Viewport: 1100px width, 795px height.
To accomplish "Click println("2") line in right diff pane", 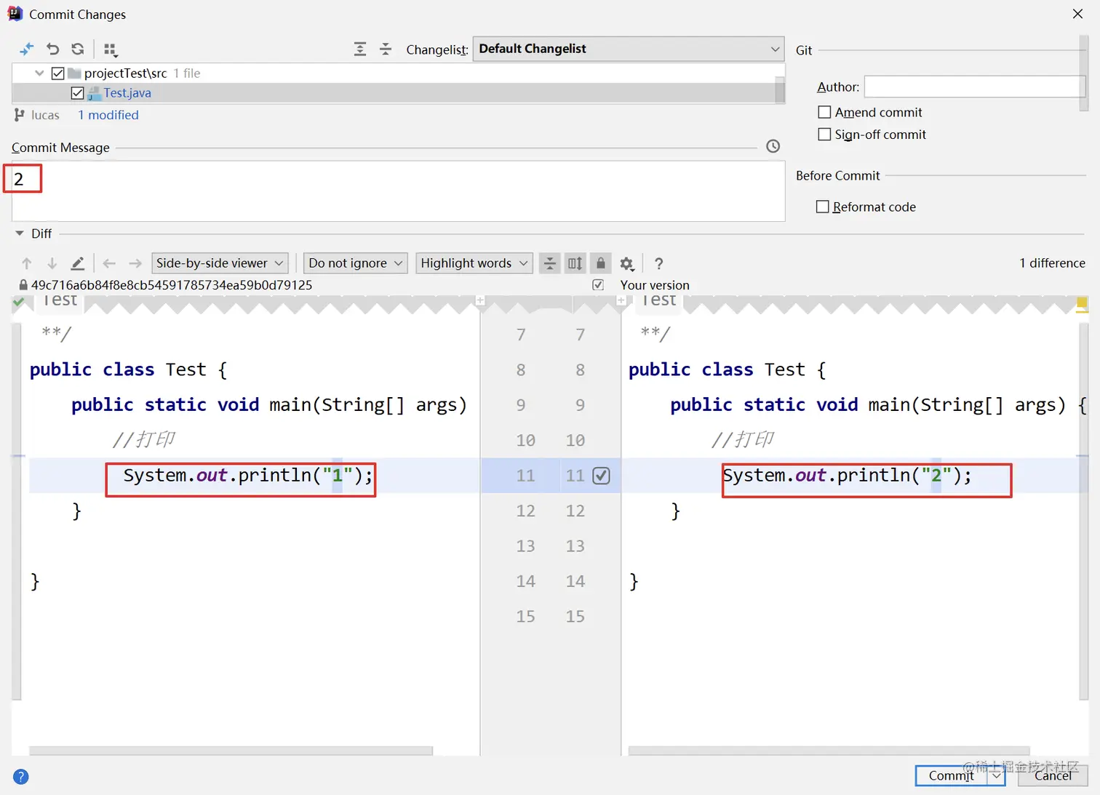I will pyautogui.click(x=848, y=476).
